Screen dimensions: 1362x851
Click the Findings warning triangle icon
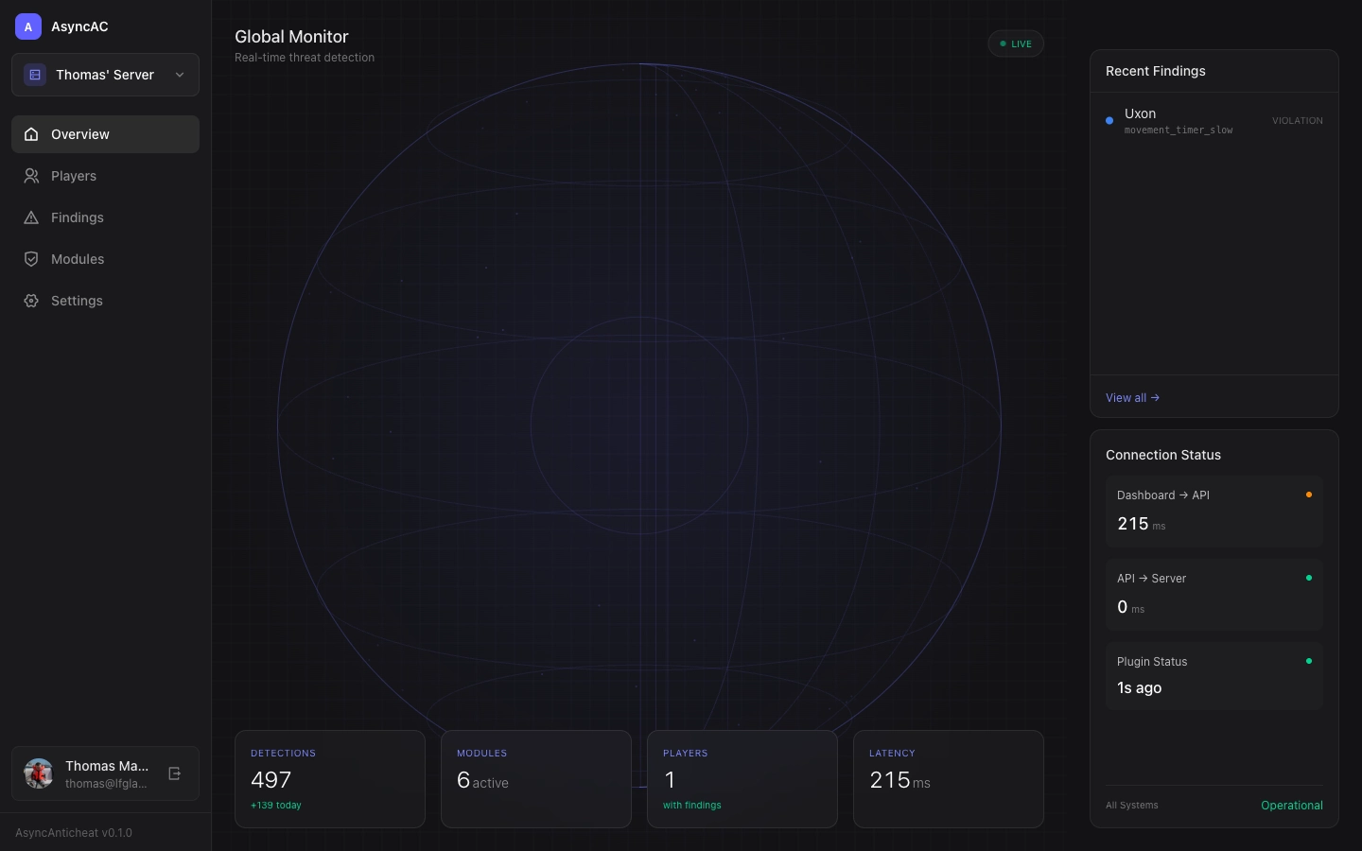point(31,217)
